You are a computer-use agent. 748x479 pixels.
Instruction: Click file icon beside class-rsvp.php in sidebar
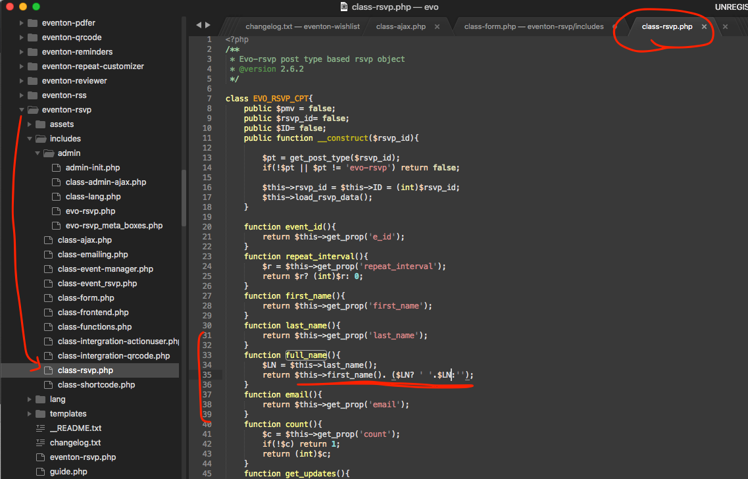[x=48, y=370]
